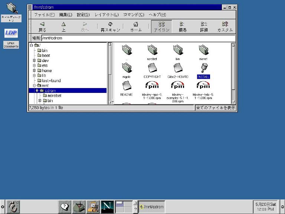Viewport: 285px width, 214px height.
Task: Click the Back (戻る) toolbar arrow
Action: click(x=42, y=26)
